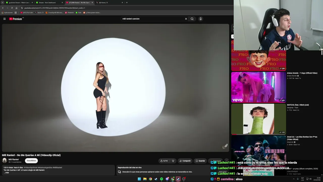This screenshot has width=323, height=182.
Task: Open the Kick bookmark
Action: click(78, 13)
